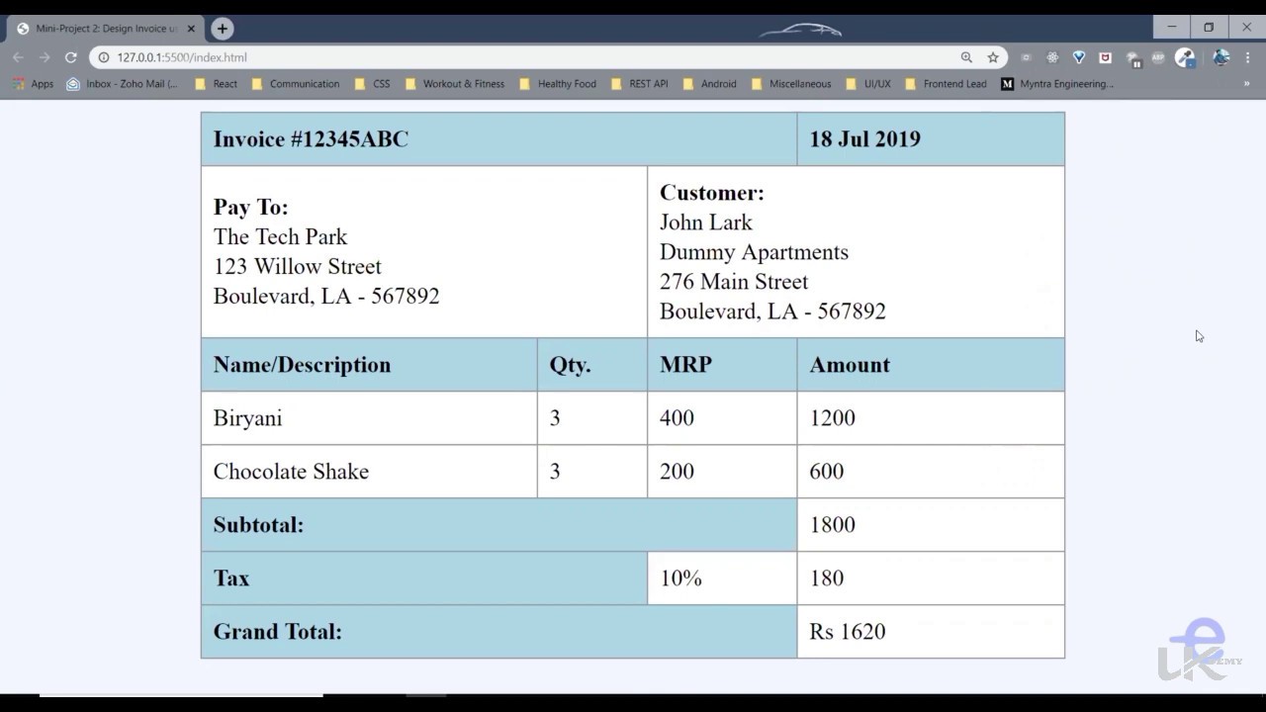Click the Rs 1620 grand total value
Image resolution: width=1266 pixels, height=712 pixels.
click(x=848, y=632)
